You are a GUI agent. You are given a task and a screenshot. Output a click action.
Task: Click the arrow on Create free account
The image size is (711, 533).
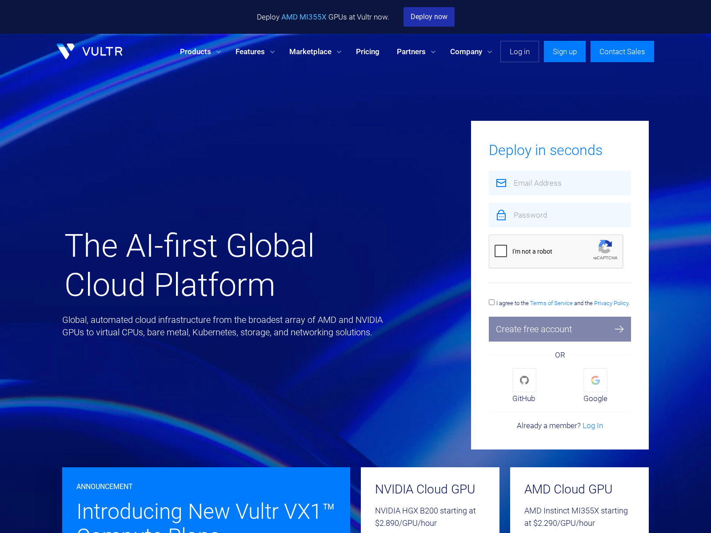(x=619, y=329)
